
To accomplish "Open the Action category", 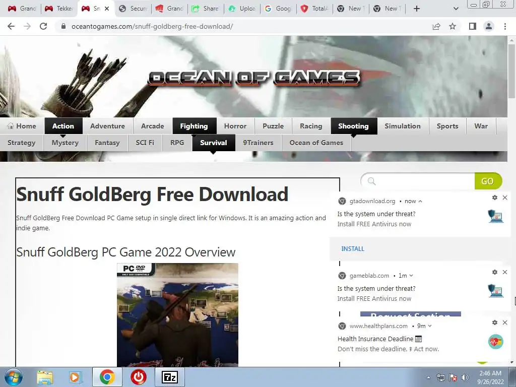I will 63,126.
